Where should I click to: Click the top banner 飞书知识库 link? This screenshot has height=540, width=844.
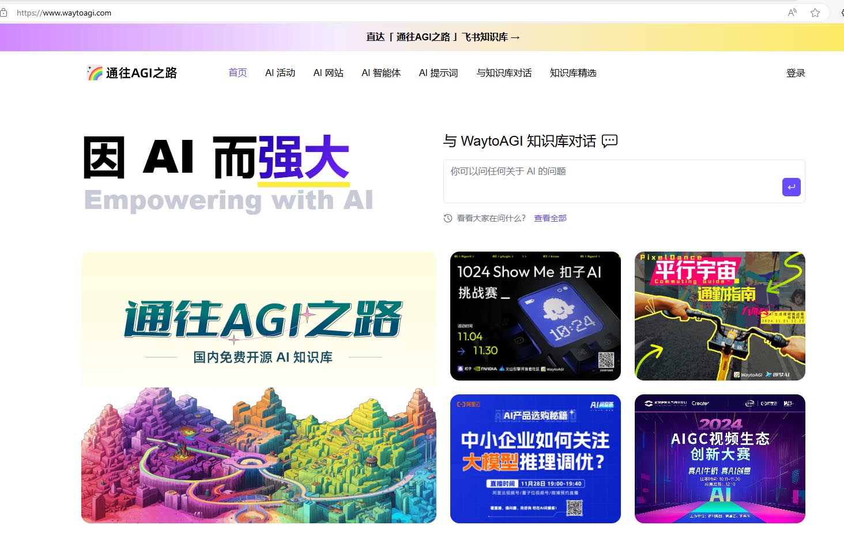click(443, 37)
